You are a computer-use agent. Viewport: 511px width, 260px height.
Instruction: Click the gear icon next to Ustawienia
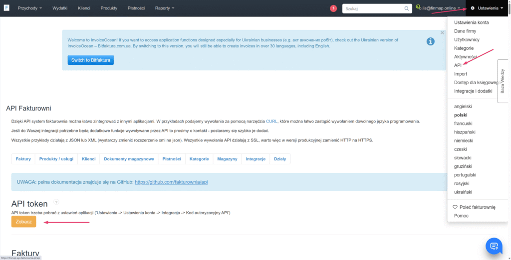(473, 8)
